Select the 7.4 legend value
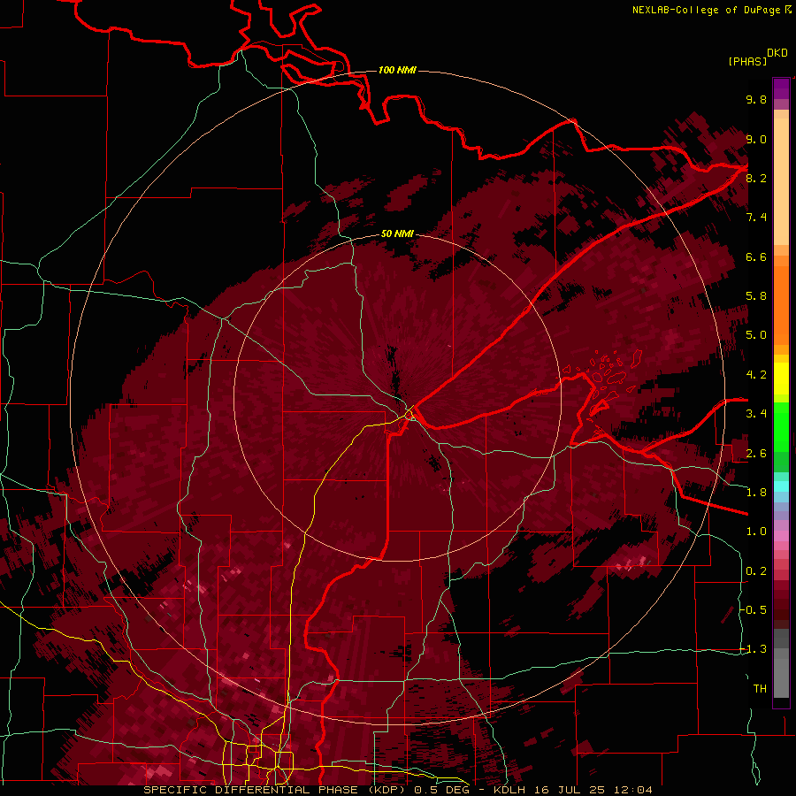The height and width of the screenshot is (796, 796). 756,218
